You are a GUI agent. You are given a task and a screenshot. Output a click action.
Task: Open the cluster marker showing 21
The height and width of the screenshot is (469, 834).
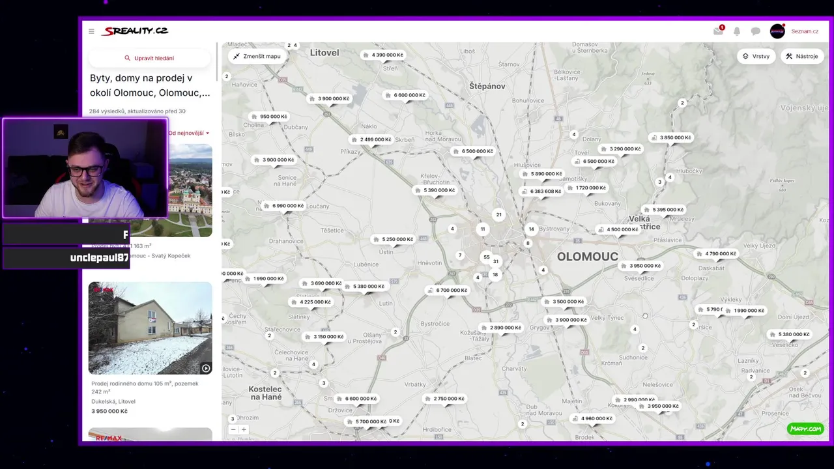[498, 214]
